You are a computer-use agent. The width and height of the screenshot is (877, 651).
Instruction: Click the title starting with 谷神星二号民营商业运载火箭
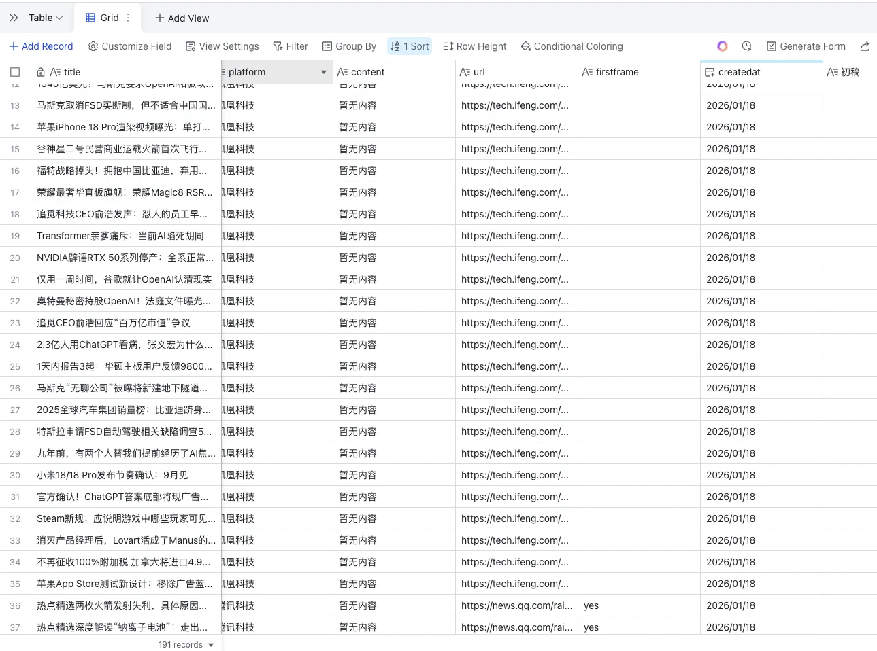tap(122, 149)
